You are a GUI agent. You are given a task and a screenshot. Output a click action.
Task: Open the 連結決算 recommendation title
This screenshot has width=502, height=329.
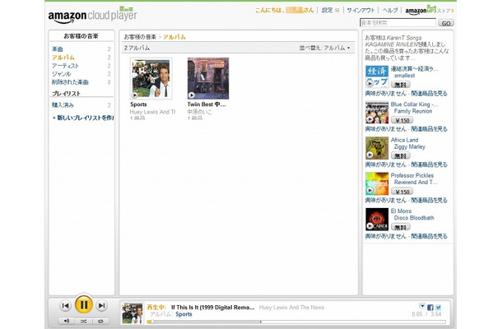pos(414,69)
